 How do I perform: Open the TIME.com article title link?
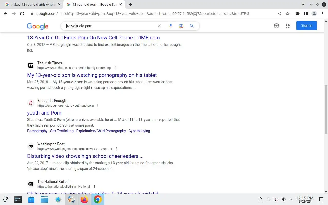94,38
